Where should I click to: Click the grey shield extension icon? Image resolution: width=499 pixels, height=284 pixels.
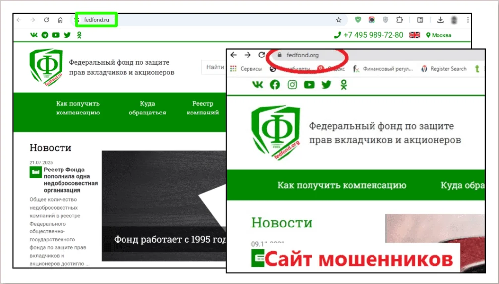pos(385,20)
